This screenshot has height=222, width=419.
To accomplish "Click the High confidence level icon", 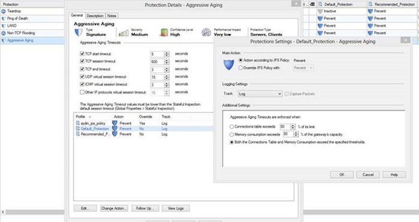I will 164,32.
